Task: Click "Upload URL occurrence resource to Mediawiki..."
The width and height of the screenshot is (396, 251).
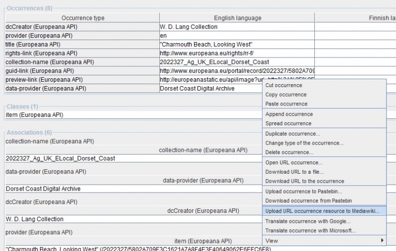Action: tap(322, 211)
